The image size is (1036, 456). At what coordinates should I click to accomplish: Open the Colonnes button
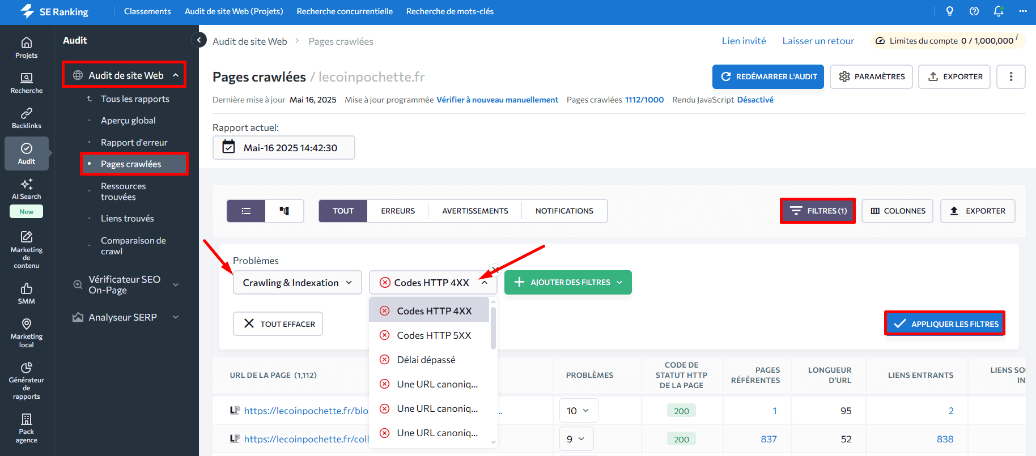[898, 211]
